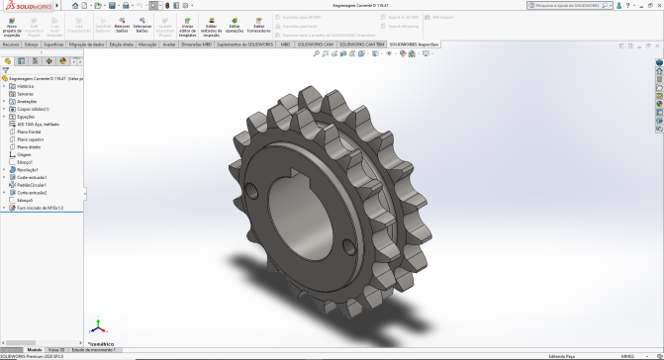The width and height of the screenshot is (664, 360).
Task: Save the part with the floppy icon
Action: 112,6
